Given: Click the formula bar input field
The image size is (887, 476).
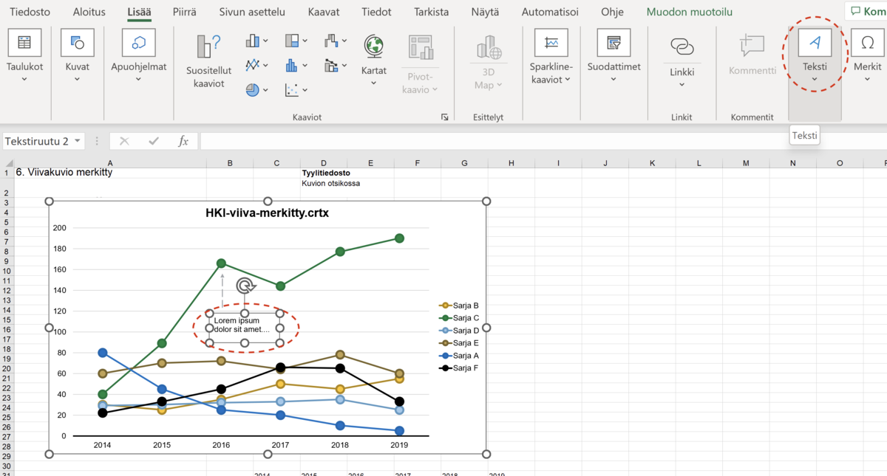Looking at the screenshot, I should click(x=517, y=141).
